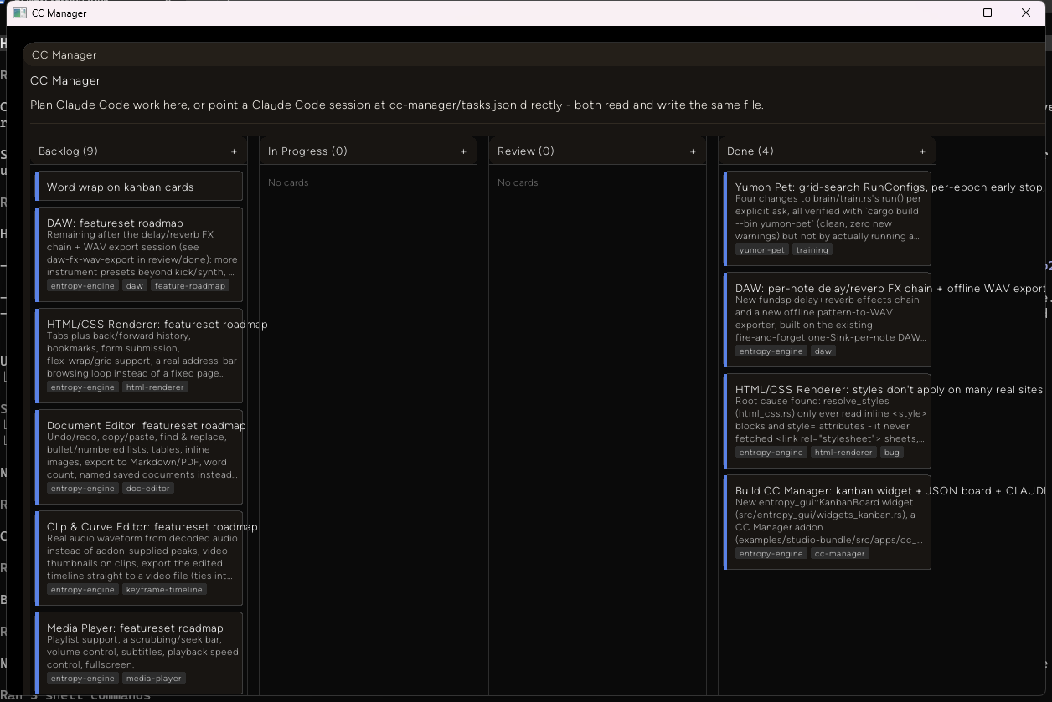Click the feature-roadmap tag on DAW card
The width and height of the screenshot is (1052, 702).
(x=190, y=286)
